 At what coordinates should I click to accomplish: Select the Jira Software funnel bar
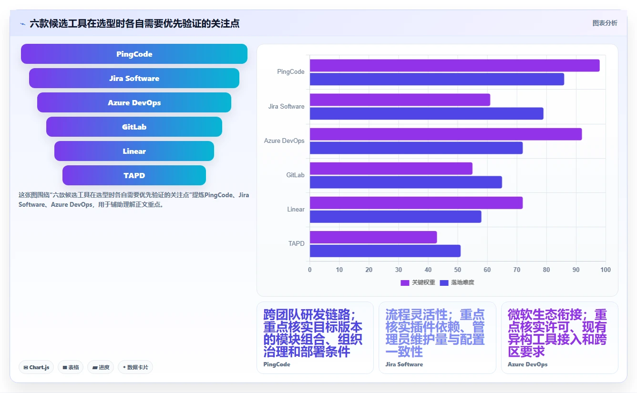[134, 78]
